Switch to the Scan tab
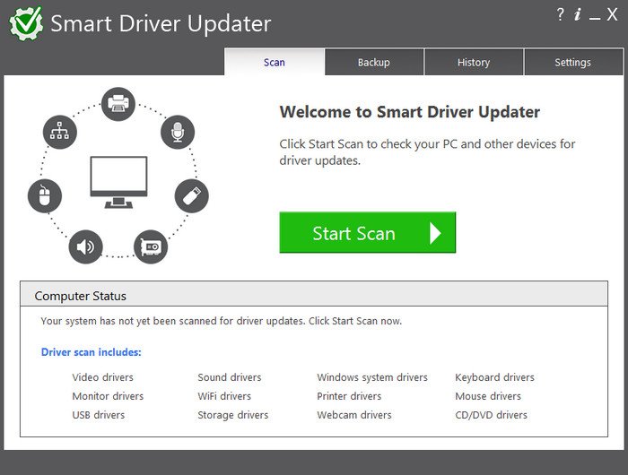The height and width of the screenshot is (475, 628). (275, 62)
